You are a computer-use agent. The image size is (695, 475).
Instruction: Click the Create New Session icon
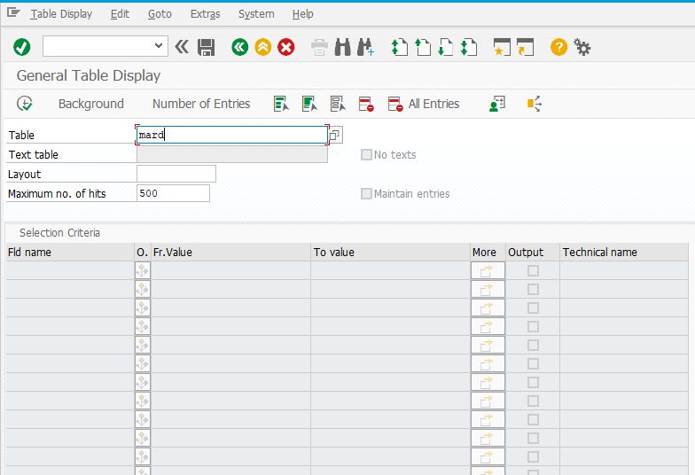[502, 47]
